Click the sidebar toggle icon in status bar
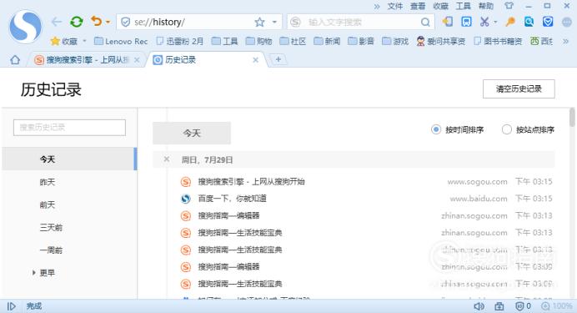This screenshot has width=577, height=313. (12, 306)
